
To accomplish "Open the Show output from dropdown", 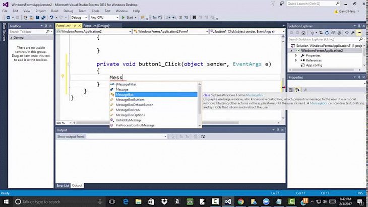I will coord(126,136).
